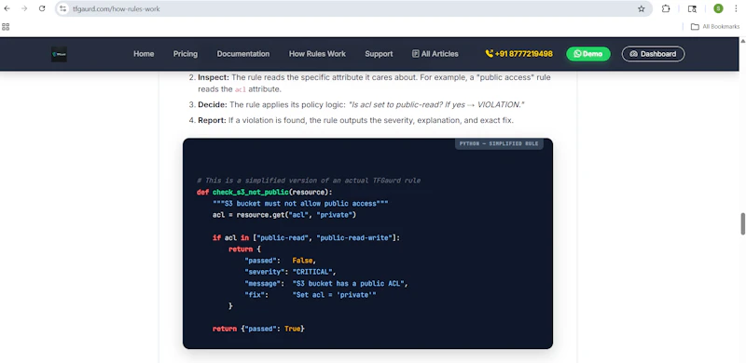Open the site information icon in the address bar

click(63, 8)
